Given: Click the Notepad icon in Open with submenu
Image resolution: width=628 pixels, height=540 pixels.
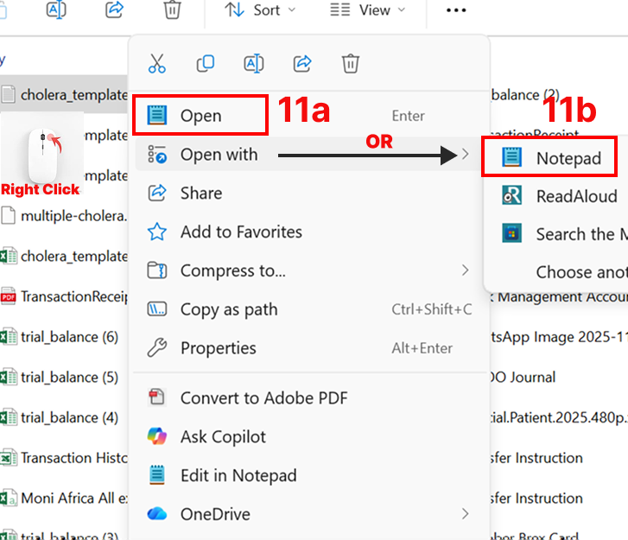Looking at the screenshot, I should (x=512, y=157).
